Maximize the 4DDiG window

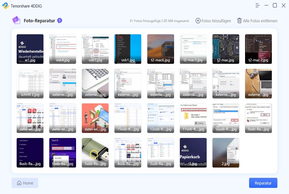tap(275, 5)
